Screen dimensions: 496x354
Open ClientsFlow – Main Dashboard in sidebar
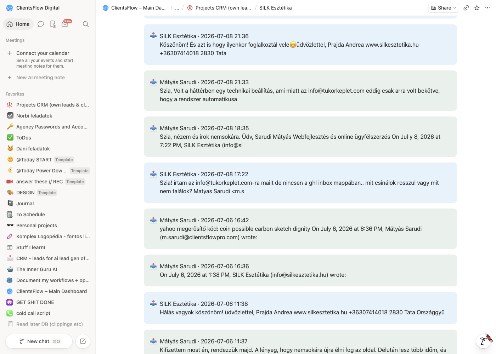click(x=48, y=291)
